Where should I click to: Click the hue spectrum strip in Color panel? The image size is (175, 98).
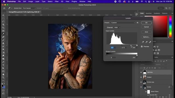pos(170,26)
